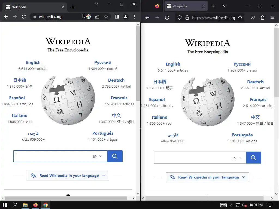Open 中文 link in Firefox window

255,117
